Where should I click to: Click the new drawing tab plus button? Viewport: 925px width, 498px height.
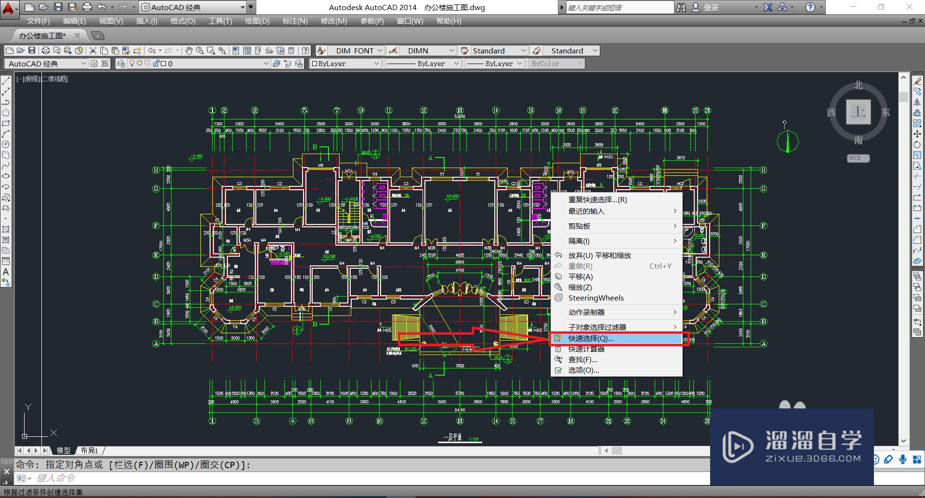(x=97, y=36)
